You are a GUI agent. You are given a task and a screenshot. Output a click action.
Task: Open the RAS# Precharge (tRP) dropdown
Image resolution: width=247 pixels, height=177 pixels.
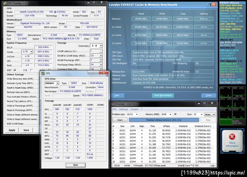click(101, 60)
